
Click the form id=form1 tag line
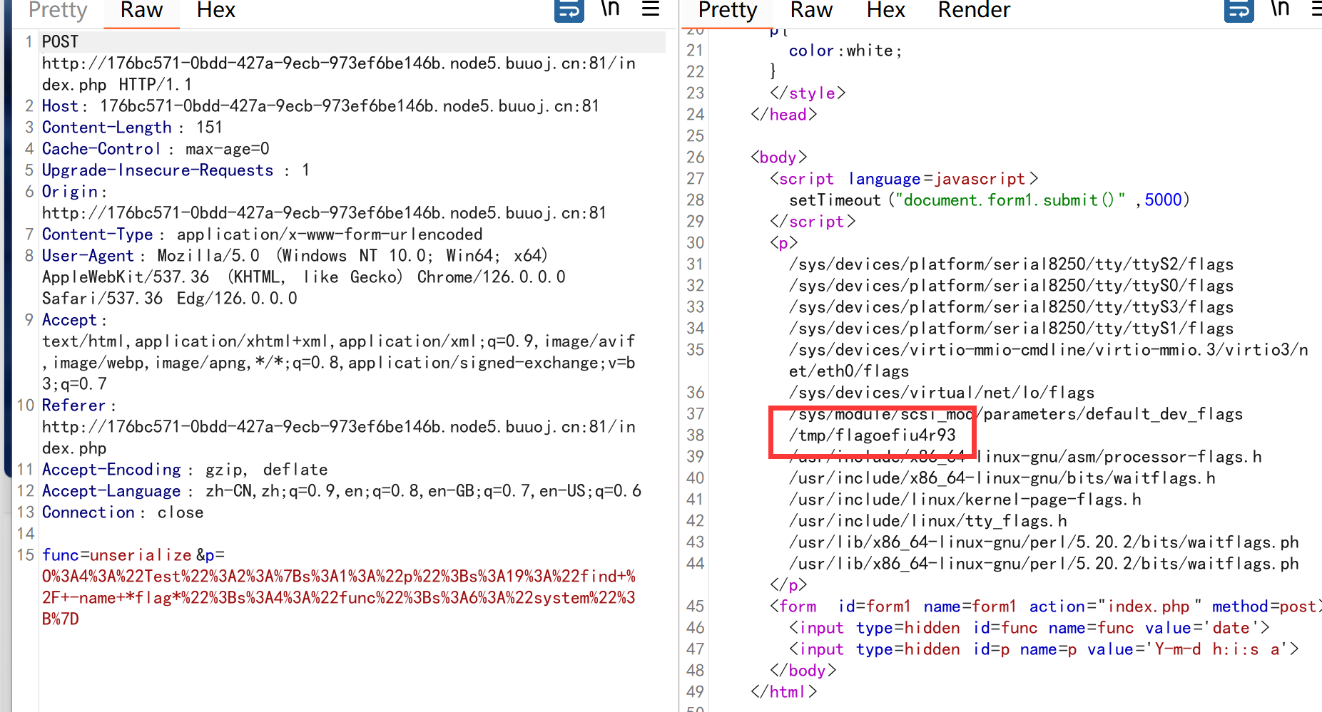pyautogui.click(x=1046, y=607)
